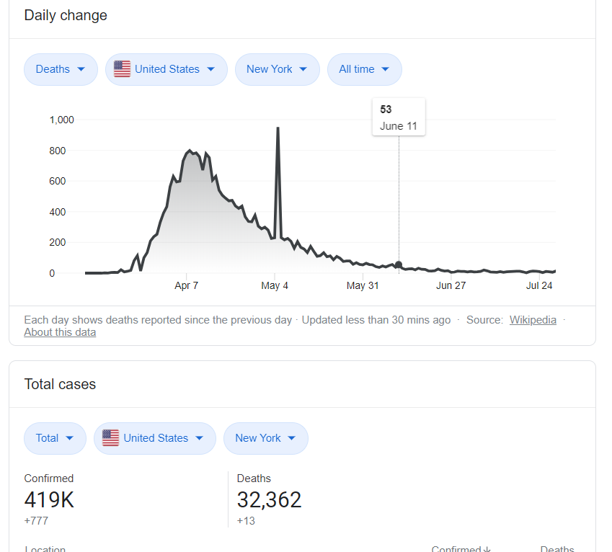Click the Deaths column header in table
This screenshot has width=612, height=552.
[556, 548]
